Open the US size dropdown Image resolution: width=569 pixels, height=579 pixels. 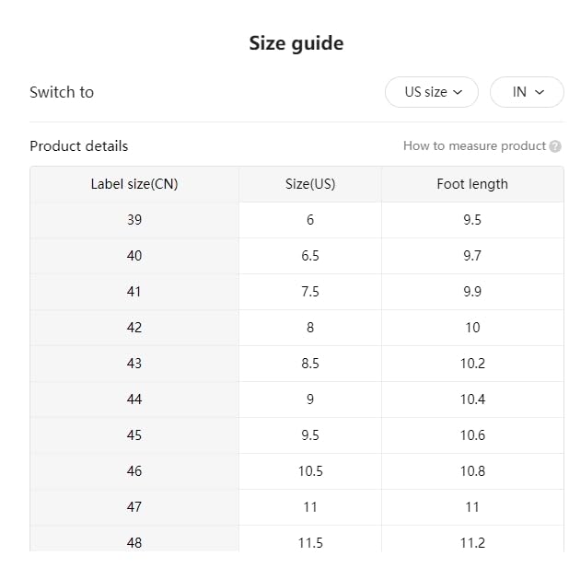[431, 92]
